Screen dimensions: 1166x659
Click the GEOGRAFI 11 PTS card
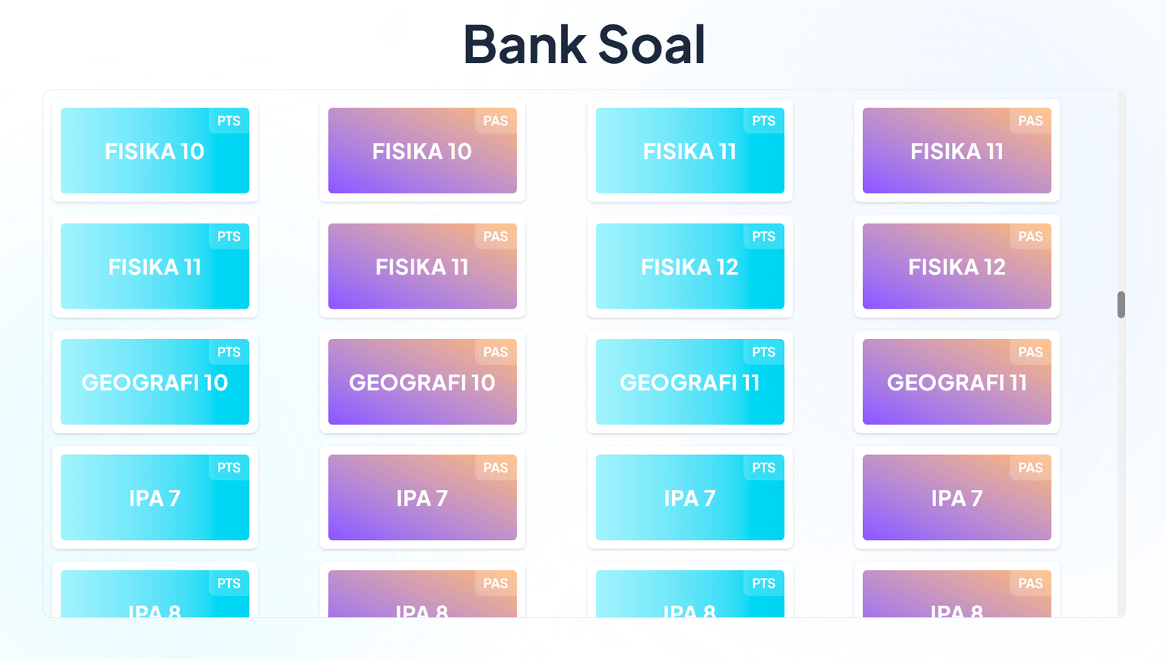point(689,382)
